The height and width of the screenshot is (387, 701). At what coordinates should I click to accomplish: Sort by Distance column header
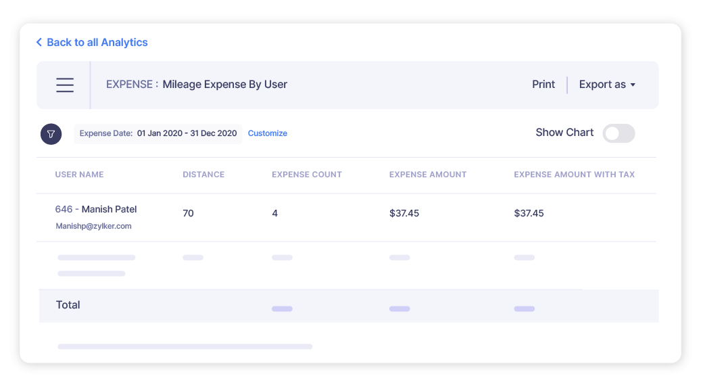[x=203, y=175]
